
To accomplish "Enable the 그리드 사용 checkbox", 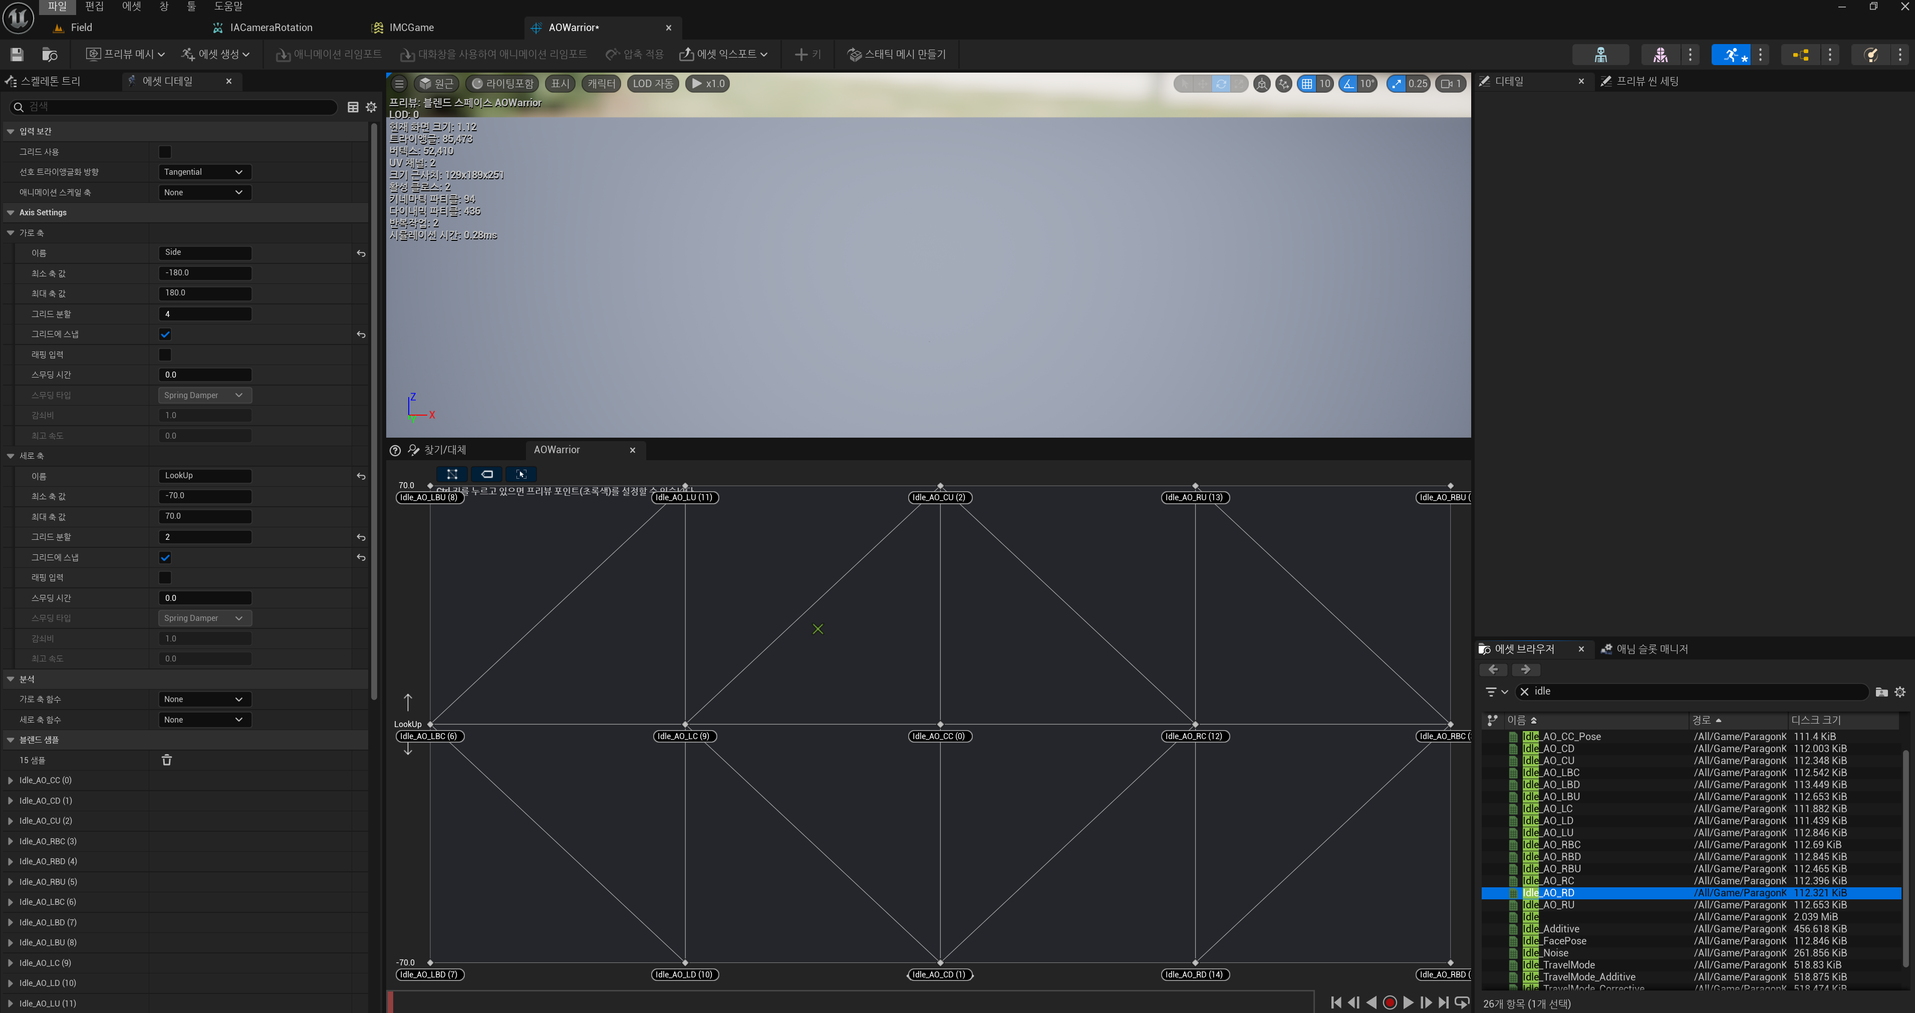I will (x=165, y=152).
